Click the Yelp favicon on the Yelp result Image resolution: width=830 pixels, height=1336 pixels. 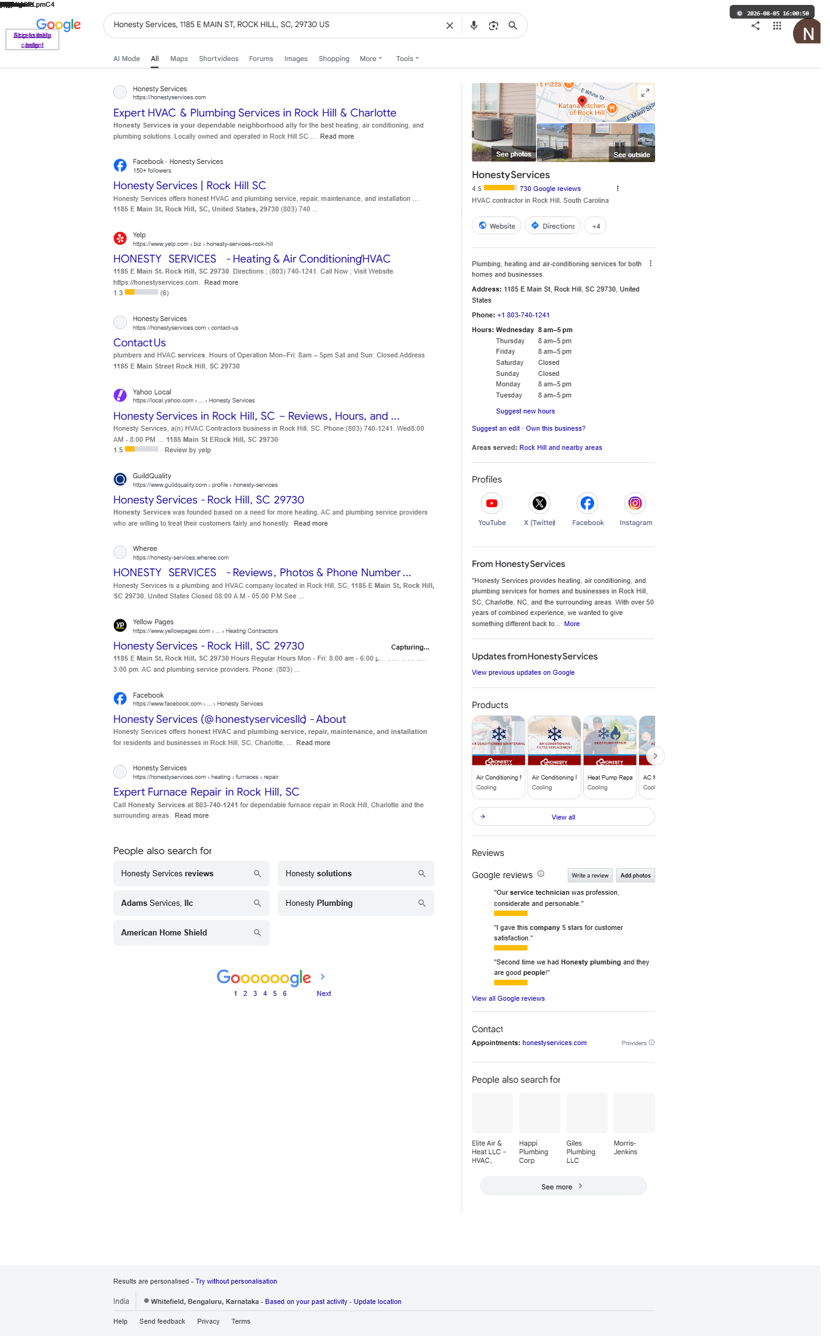120,238
